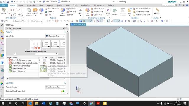Click failed marker on Check If Sketches Have Automatic

(10, 63)
